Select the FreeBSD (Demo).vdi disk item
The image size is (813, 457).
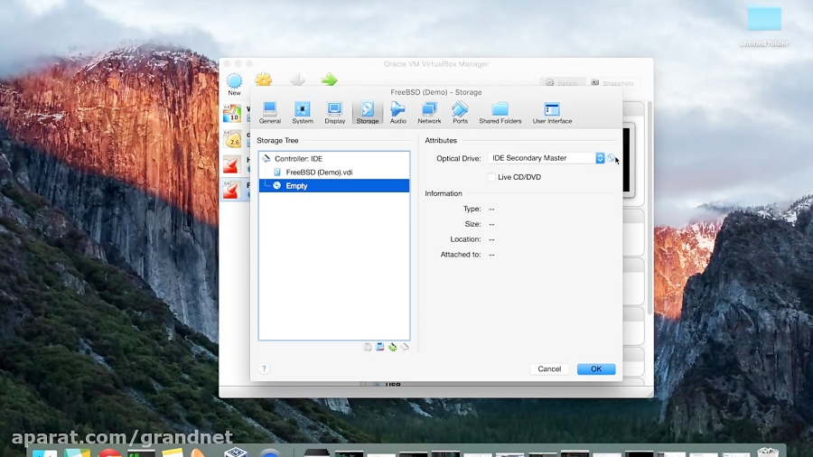(334, 172)
